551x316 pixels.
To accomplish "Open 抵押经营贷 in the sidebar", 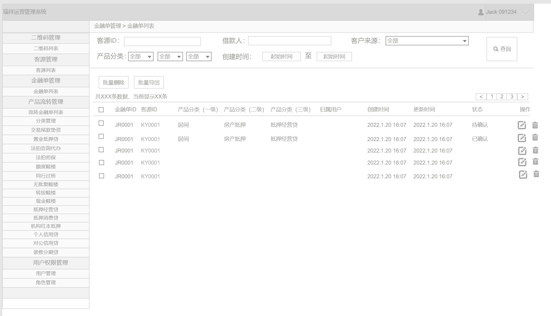I will [x=46, y=210].
